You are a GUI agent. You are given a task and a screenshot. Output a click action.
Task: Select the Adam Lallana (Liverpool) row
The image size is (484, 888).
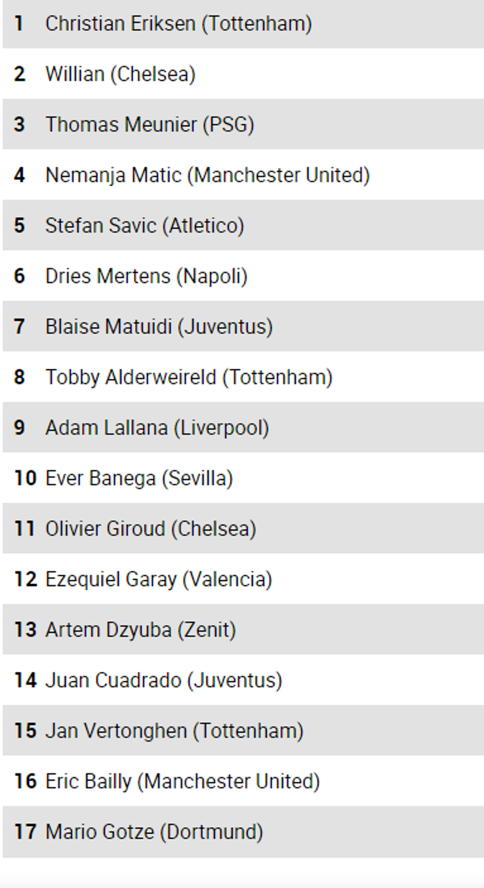point(157,427)
